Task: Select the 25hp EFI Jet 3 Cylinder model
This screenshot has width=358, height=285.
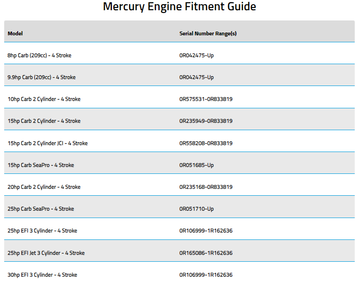Action: [x=46, y=253]
